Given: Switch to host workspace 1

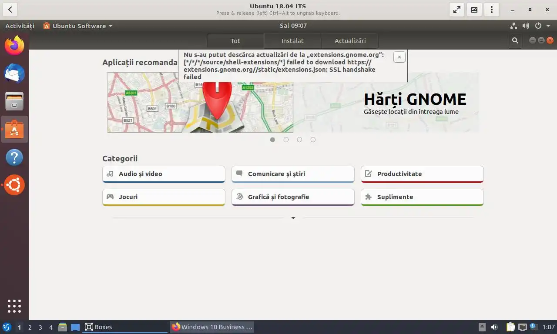Looking at the screenshot, I should tap(19, 327).
